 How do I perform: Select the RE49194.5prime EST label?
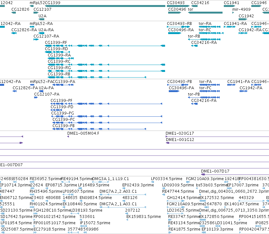(77, 179)
